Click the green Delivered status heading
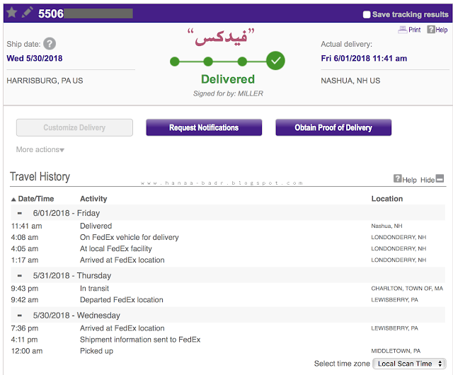 (228, 79)
